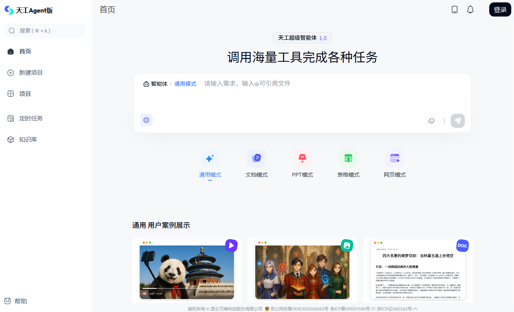Click the search box in the sidebar
This screenshot has width=514, height=312.
(44, 30)
